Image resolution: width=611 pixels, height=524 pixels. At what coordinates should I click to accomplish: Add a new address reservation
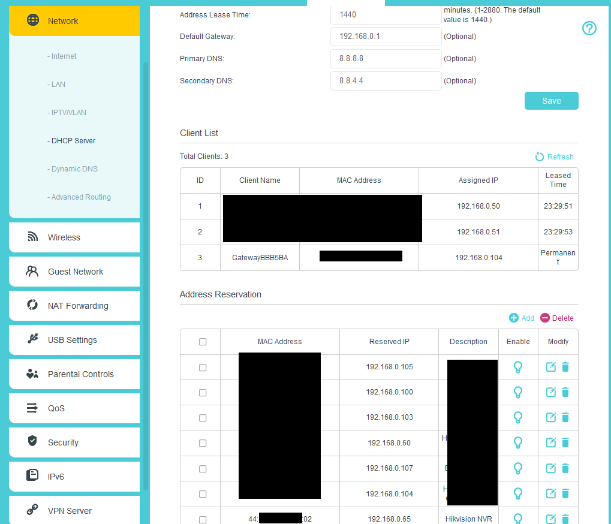(521, 318)
